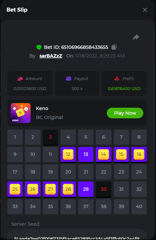Click red missed tile number 30
This screenshot has height=240, width=156.
103,189
